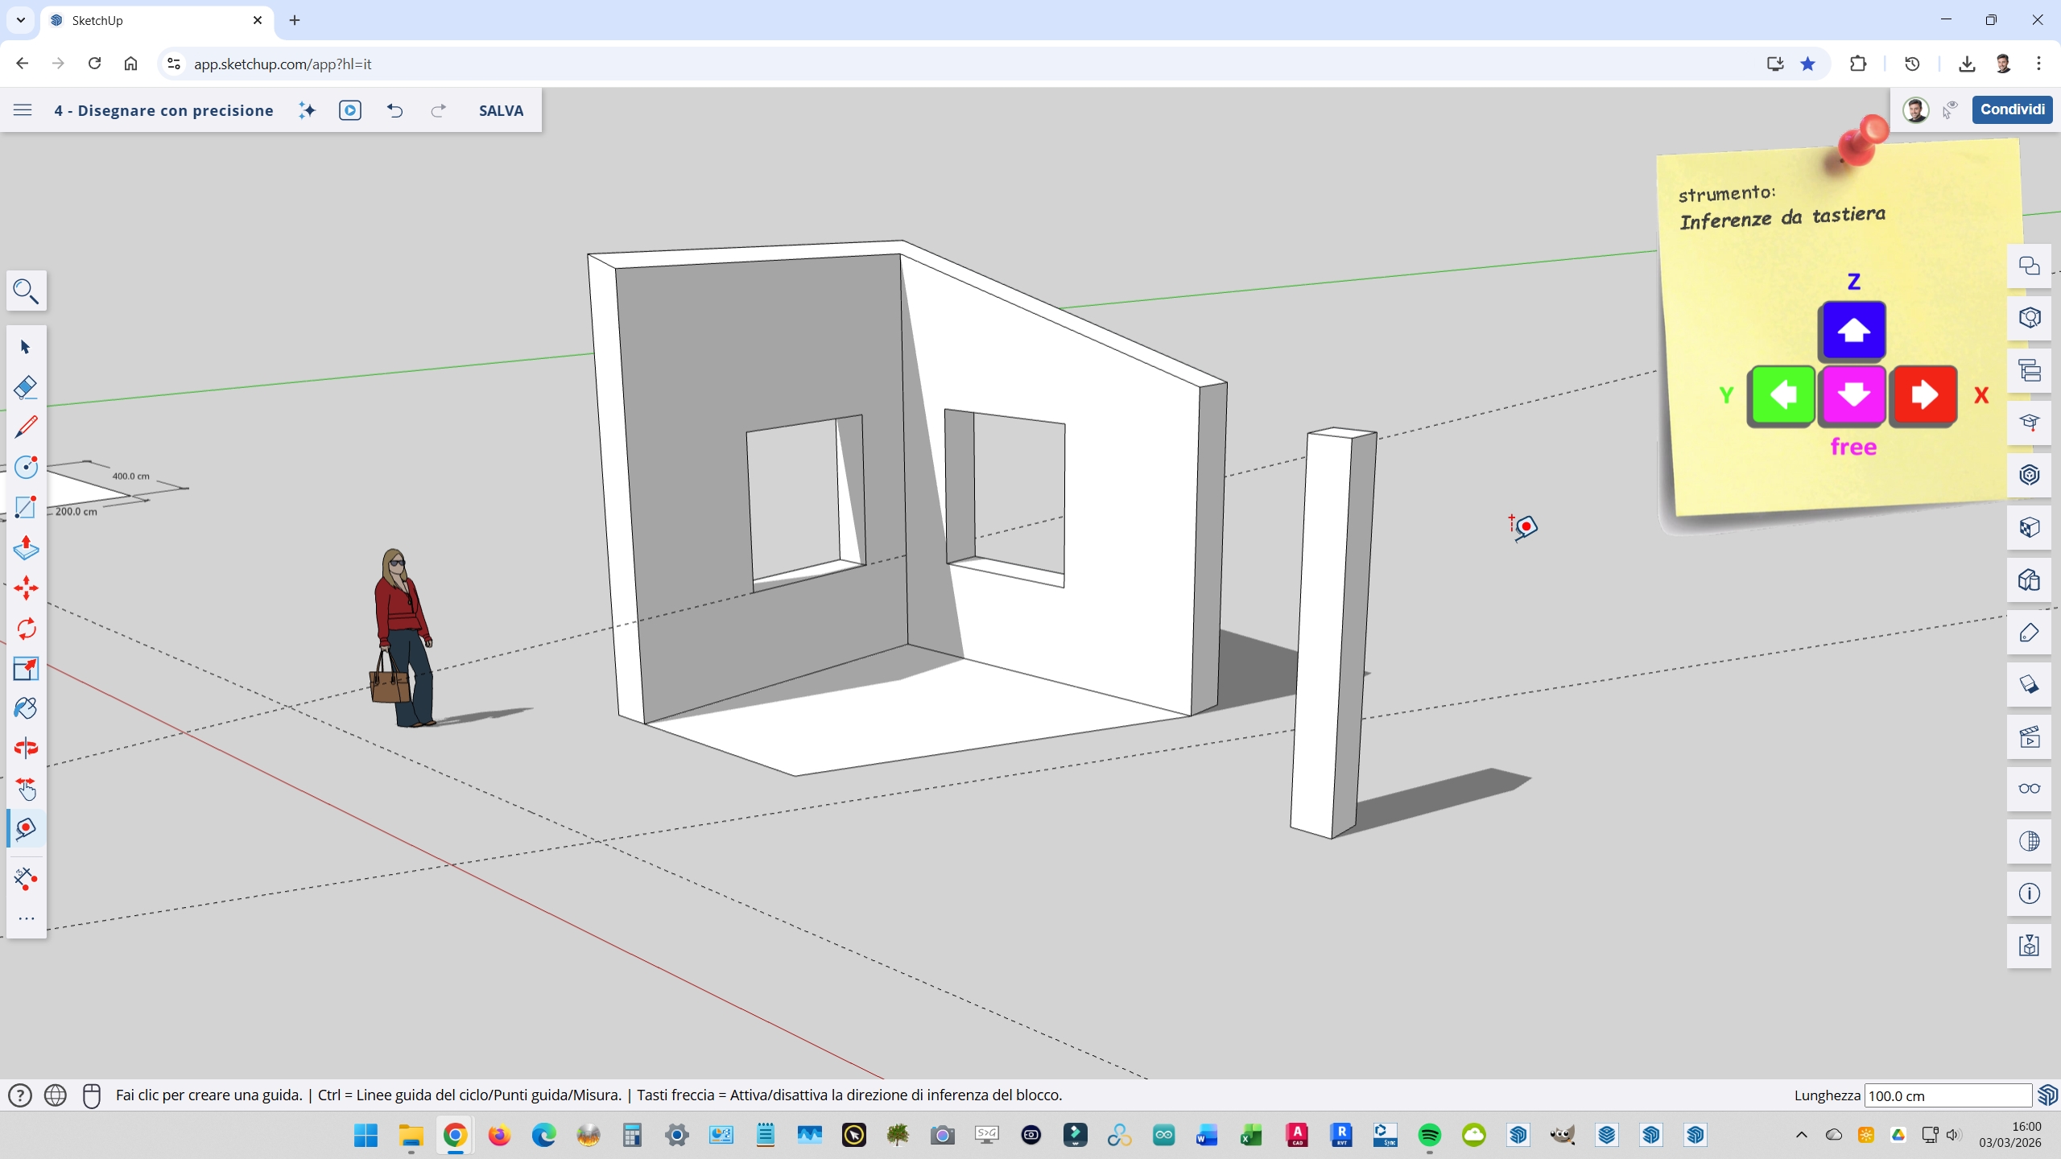
Task: Select the Line pencil tool
Action: pyautogui.click(x=26, y=427)
